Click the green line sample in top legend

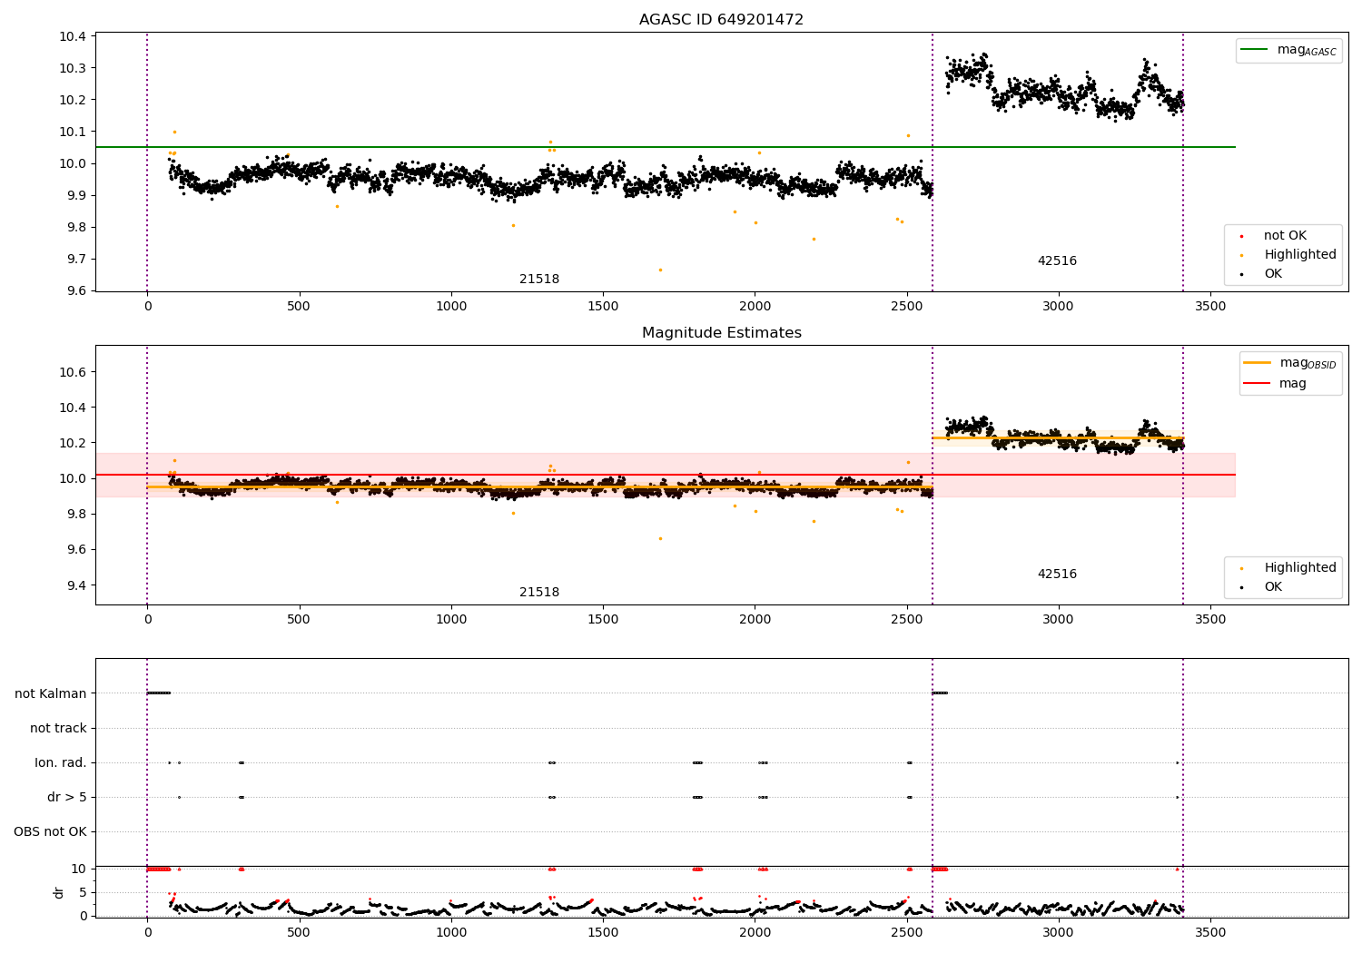[x=1255, y=50]
